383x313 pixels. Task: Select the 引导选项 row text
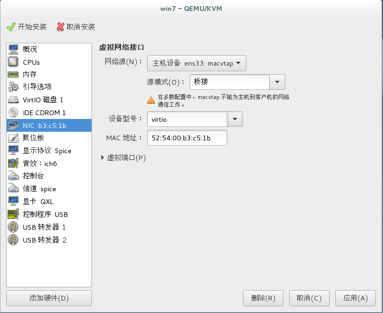(x=37, y=87)
